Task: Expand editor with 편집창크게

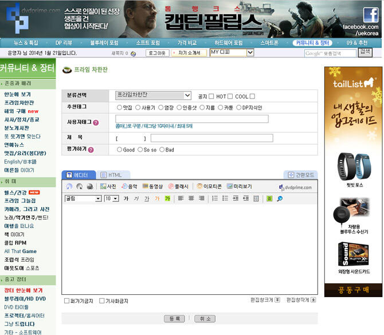Action: (x=265, y=300)
